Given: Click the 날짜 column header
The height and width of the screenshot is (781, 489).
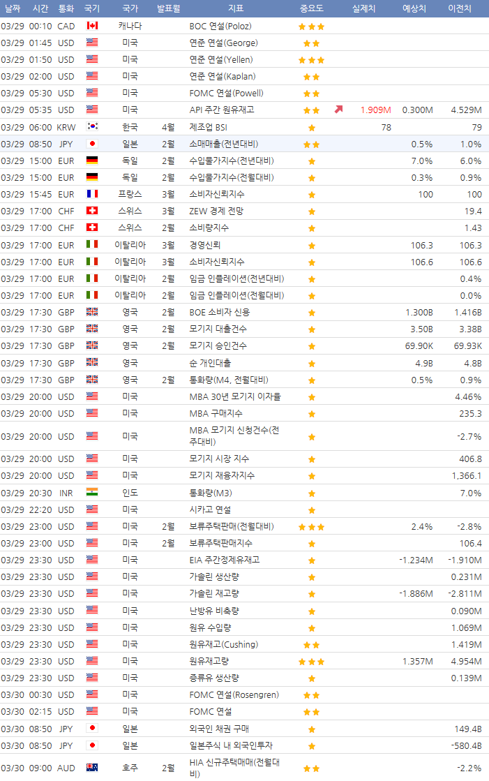Looking at the screenshot, I should [x=13, y=8].
